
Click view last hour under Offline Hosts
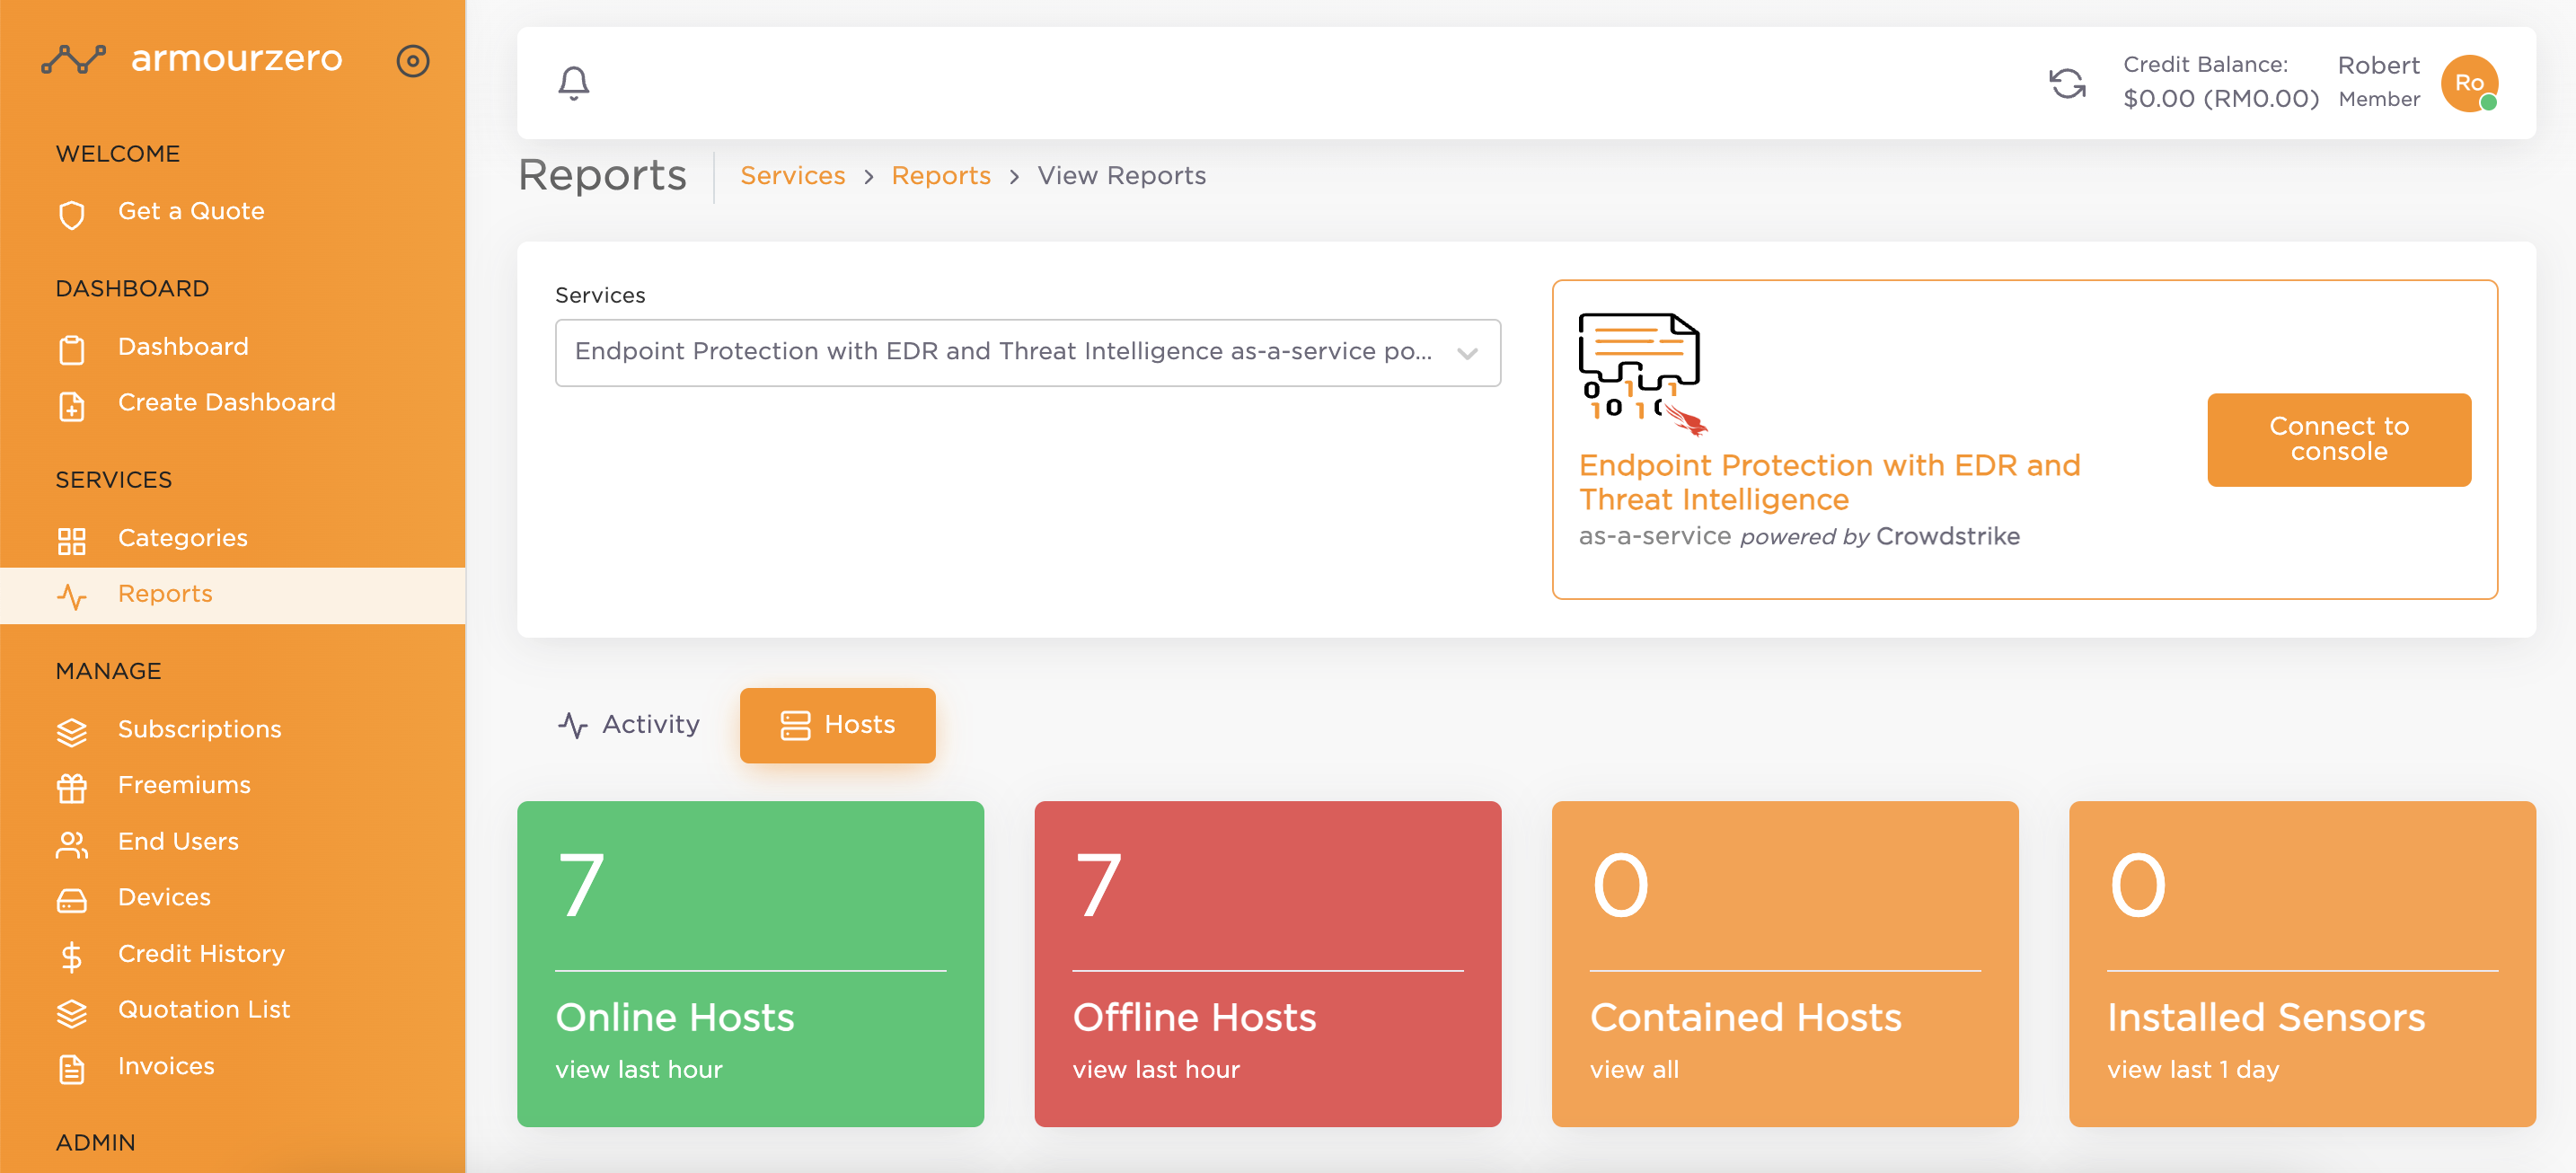tap(1156, 1070)
